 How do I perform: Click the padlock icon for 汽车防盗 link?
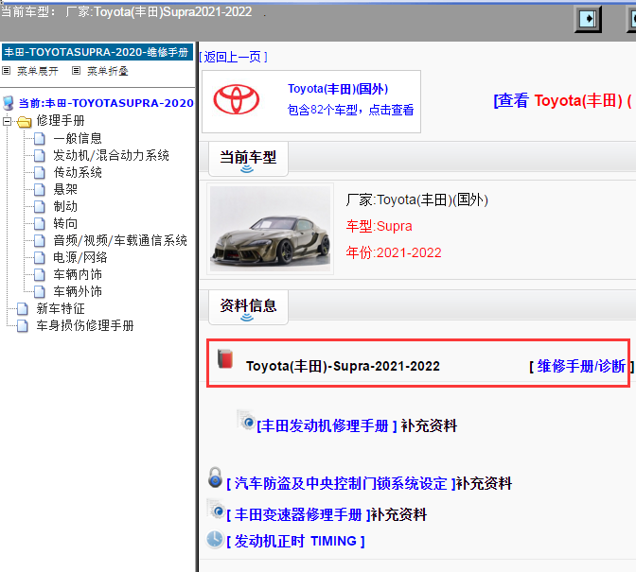click(x=216, y=477)
